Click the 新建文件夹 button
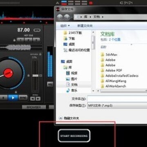This screenshot has width=147, height=147. [x=85, y=26]
